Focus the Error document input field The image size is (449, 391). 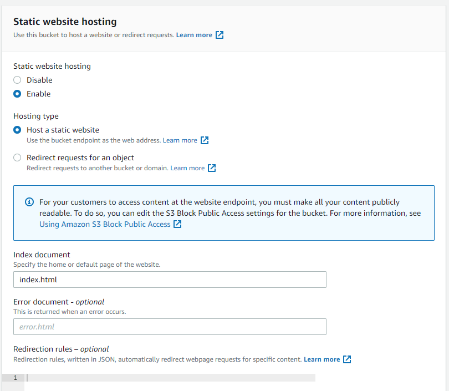tap(170, 327)
